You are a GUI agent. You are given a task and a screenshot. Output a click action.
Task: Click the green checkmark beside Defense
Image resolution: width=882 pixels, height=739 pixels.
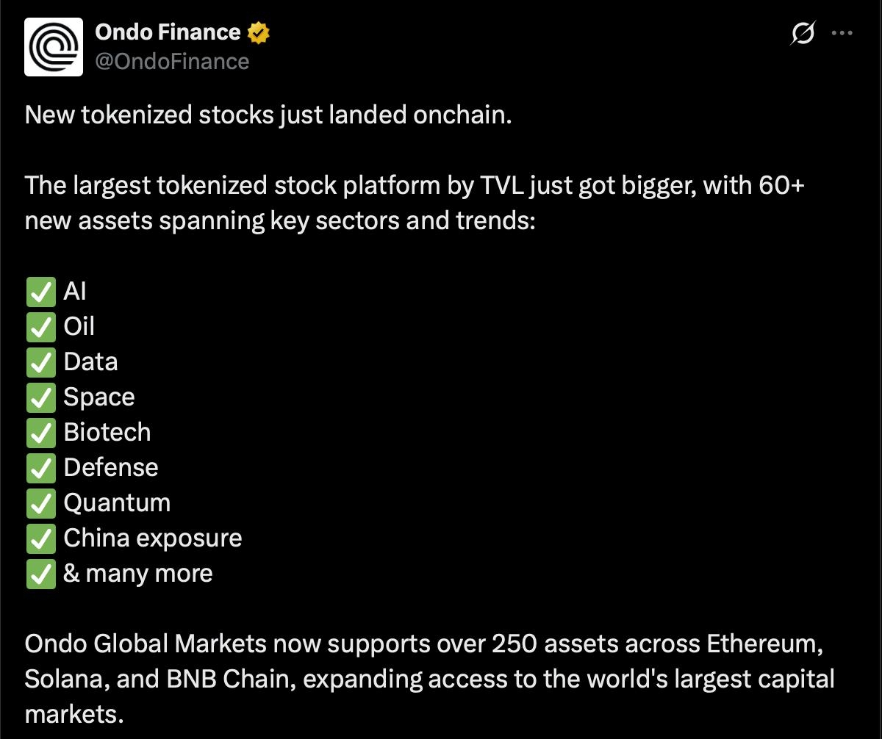40,468
